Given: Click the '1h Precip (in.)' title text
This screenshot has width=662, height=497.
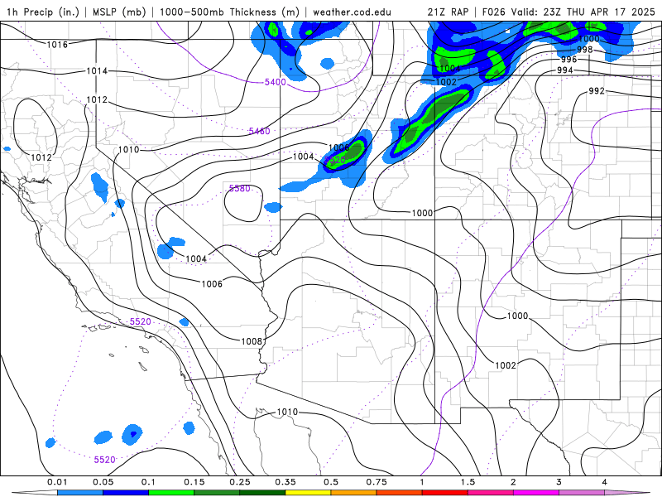Looking at the screenshot, I should coord(43,12).
